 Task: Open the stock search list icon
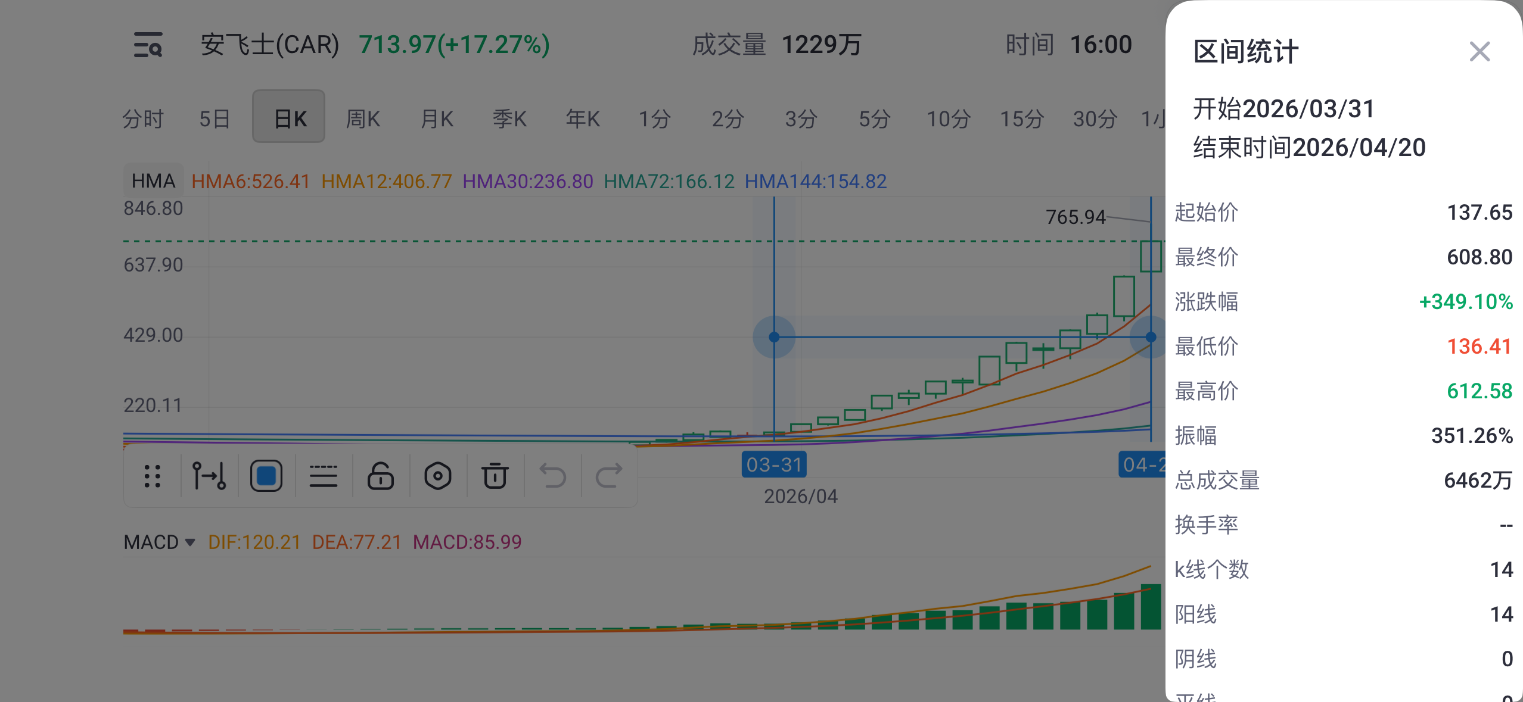(x=148, y=45)
